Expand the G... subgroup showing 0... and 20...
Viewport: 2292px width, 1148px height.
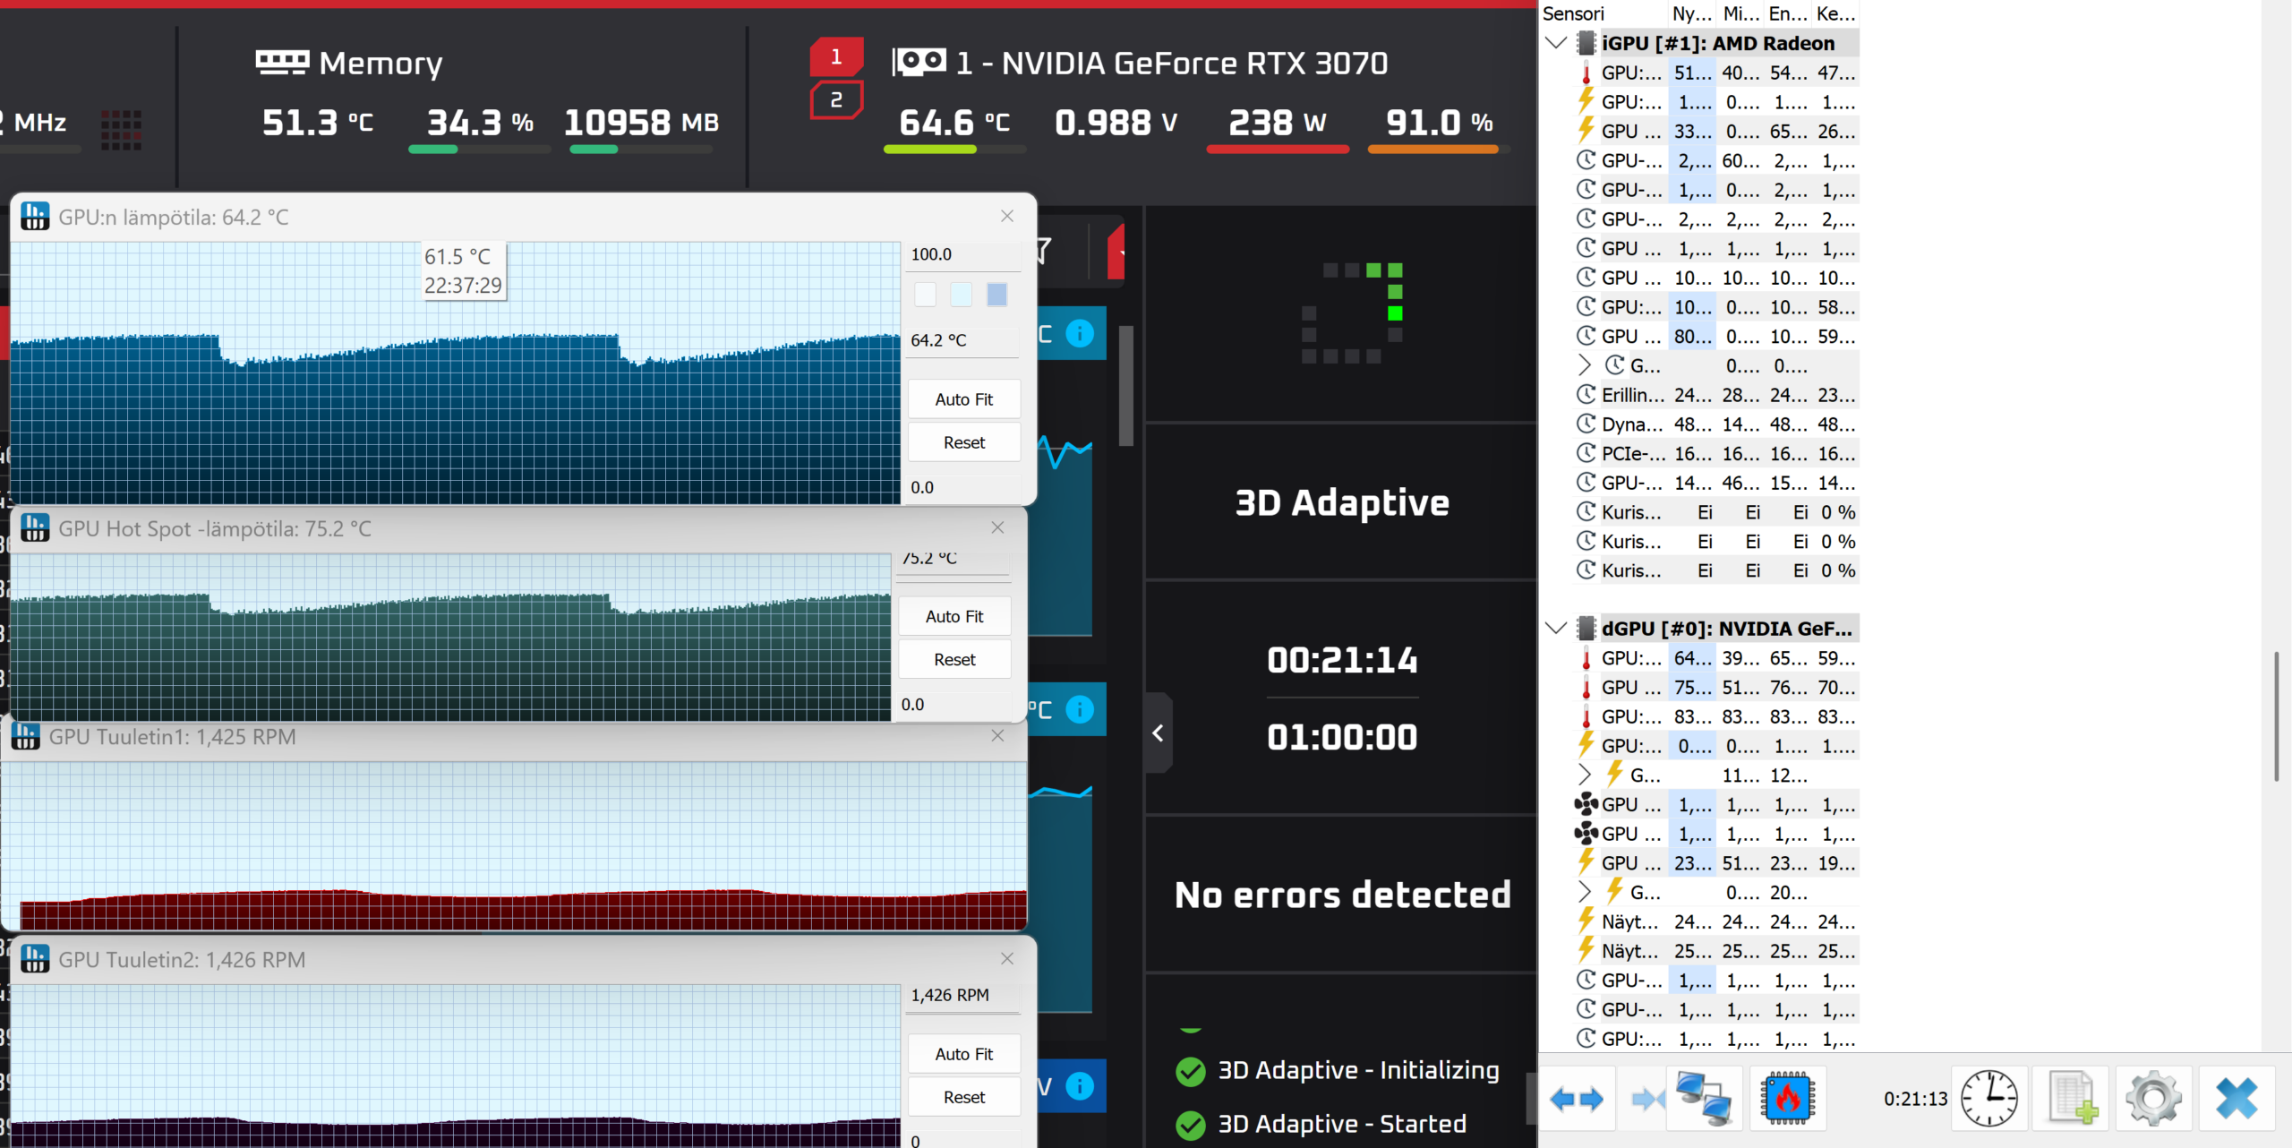pos(1585,892)
